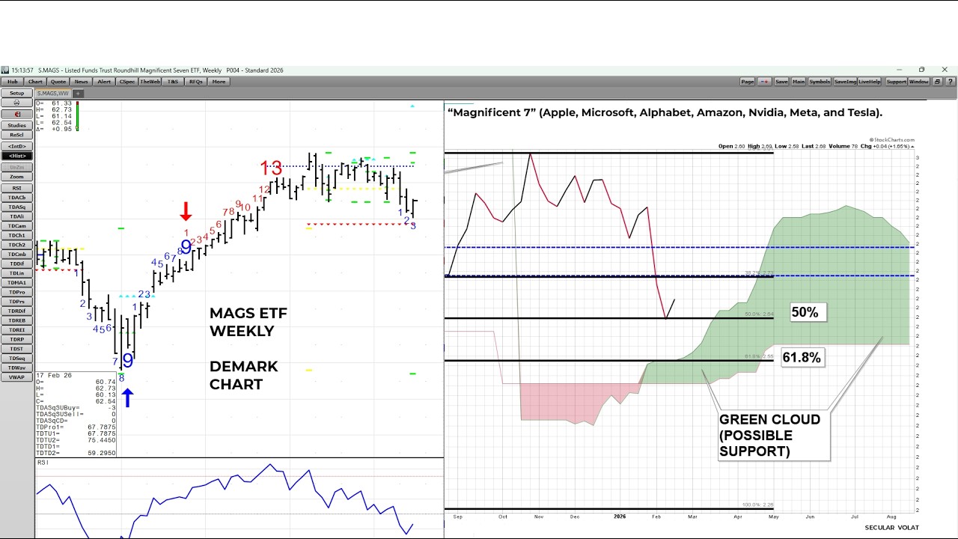Toggle the TDCh2 study

tap(16, 245)
